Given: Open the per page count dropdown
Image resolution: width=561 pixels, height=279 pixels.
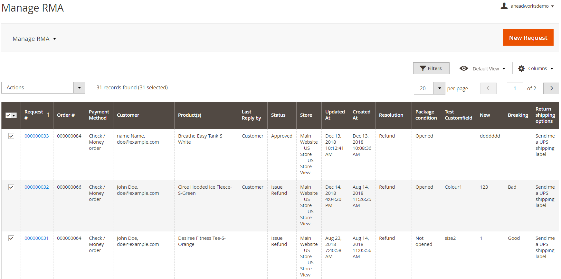Looking at the screenshot, I should (439, 88).
